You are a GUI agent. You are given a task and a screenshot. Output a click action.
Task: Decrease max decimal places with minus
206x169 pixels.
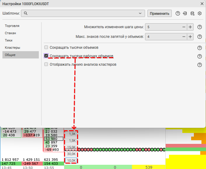(x=184, y=37)
